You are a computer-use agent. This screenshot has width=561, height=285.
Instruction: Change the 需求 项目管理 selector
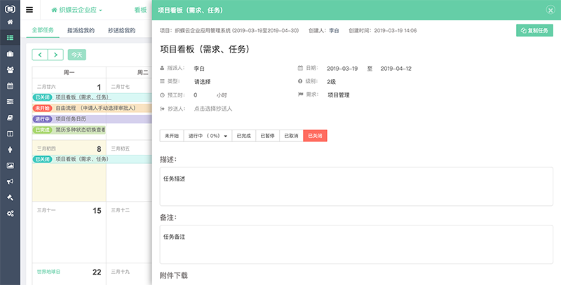coord(339,95)
